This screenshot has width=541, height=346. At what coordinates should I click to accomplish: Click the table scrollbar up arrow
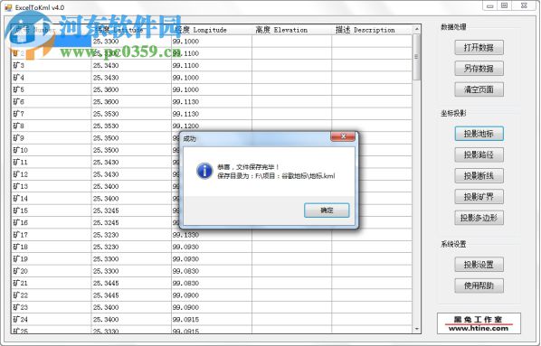(x=416, y=29)
